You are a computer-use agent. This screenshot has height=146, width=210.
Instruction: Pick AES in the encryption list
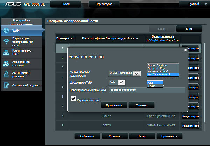[155, 82]
